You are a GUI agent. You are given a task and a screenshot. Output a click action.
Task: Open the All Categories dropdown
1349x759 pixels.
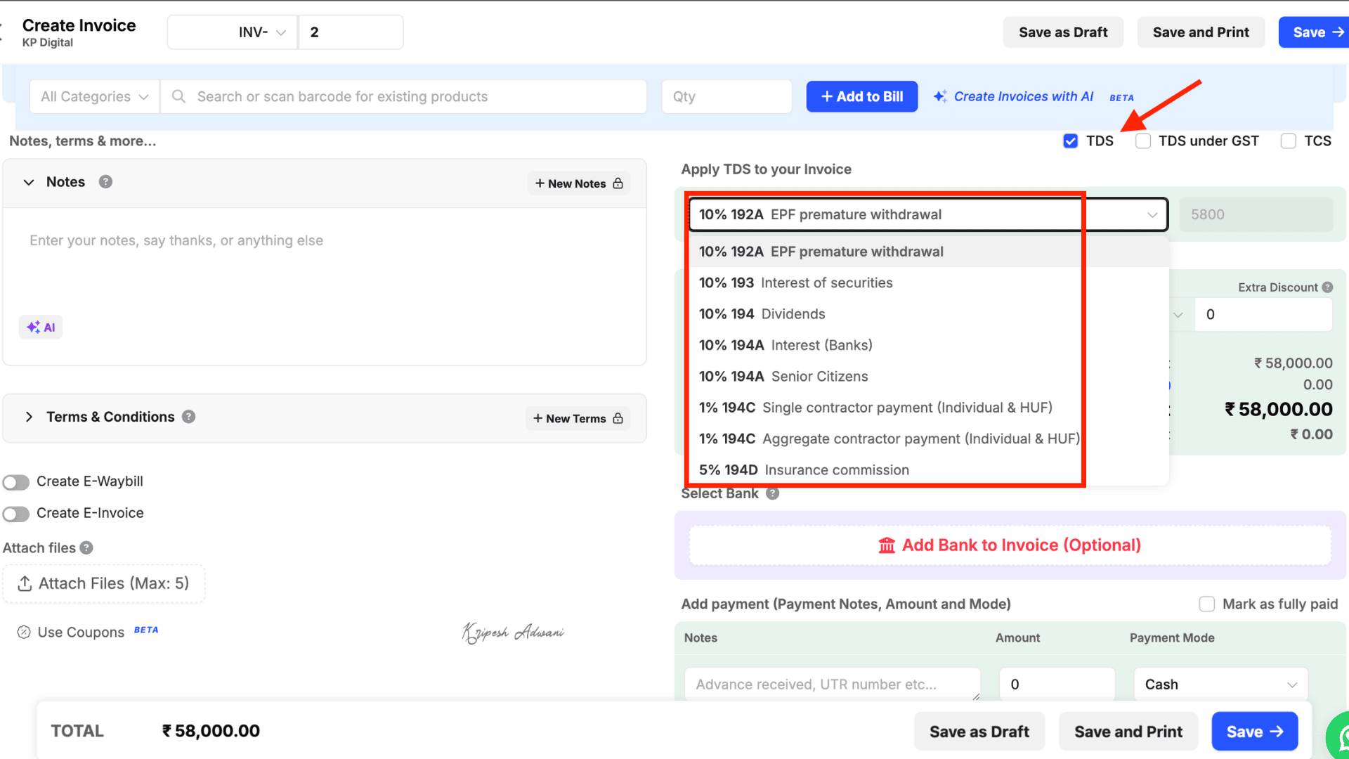click(x=94, y=97)
